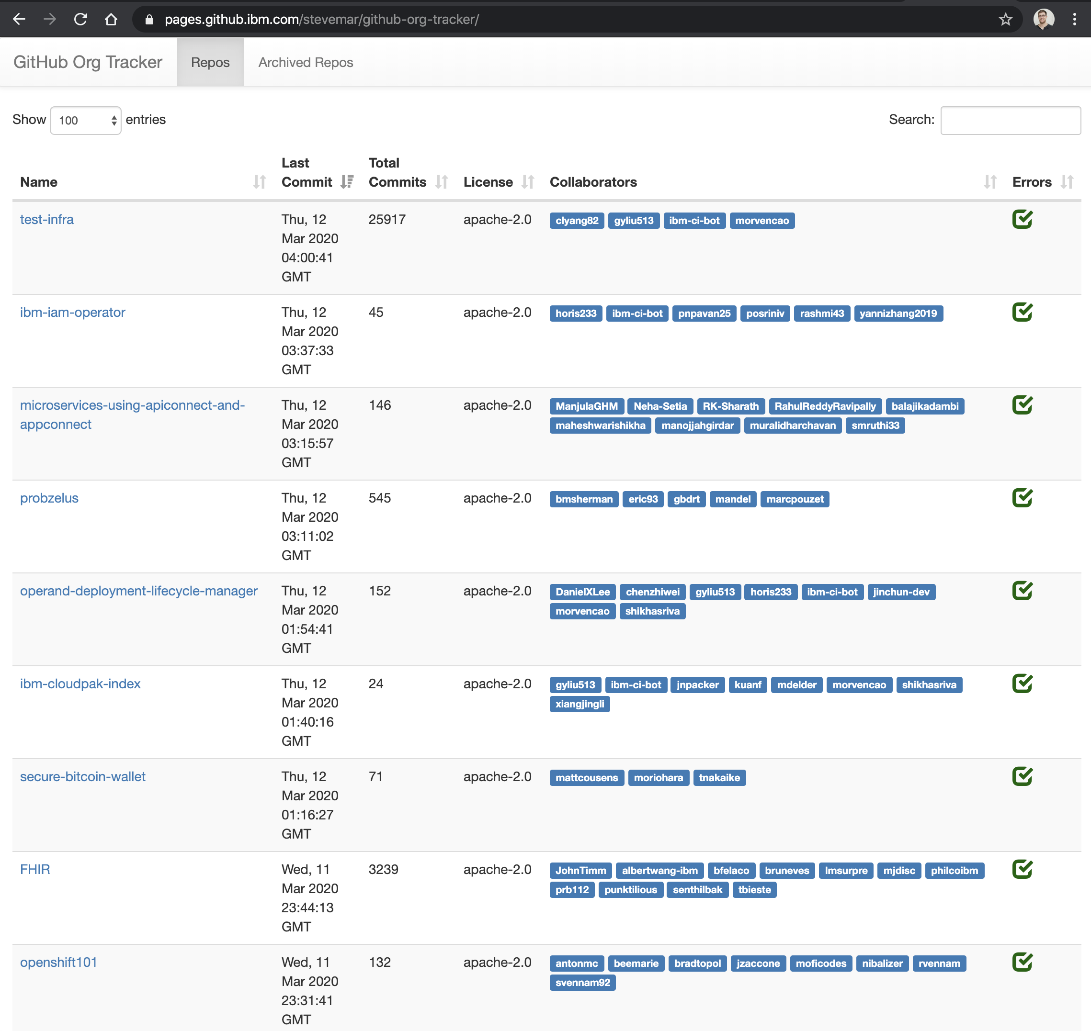
Task: Open the probzelus repo link
Action: [49, 498]
